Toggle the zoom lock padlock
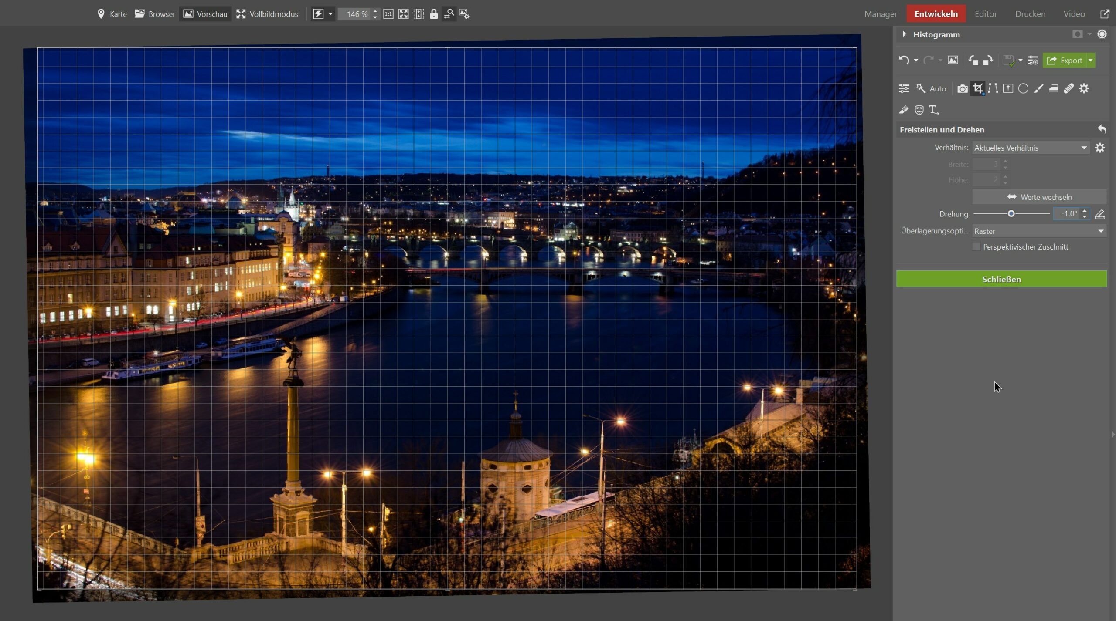Screen dimensions: 1116x621 [434, 14]
